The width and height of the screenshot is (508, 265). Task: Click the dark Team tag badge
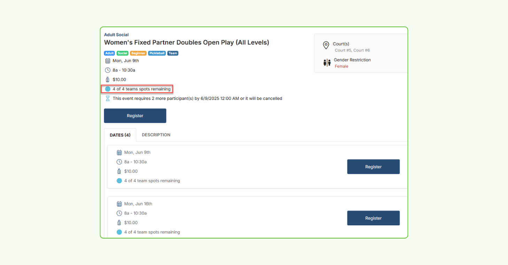pos(173,53)
